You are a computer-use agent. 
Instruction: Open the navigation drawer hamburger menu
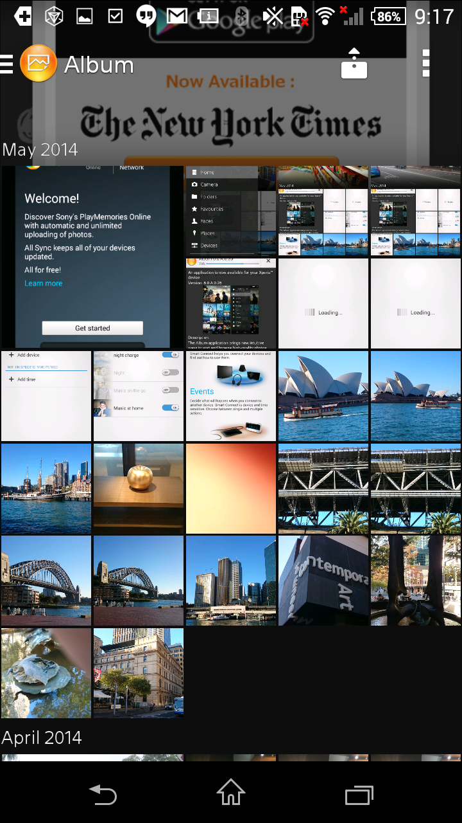point(6,64)
